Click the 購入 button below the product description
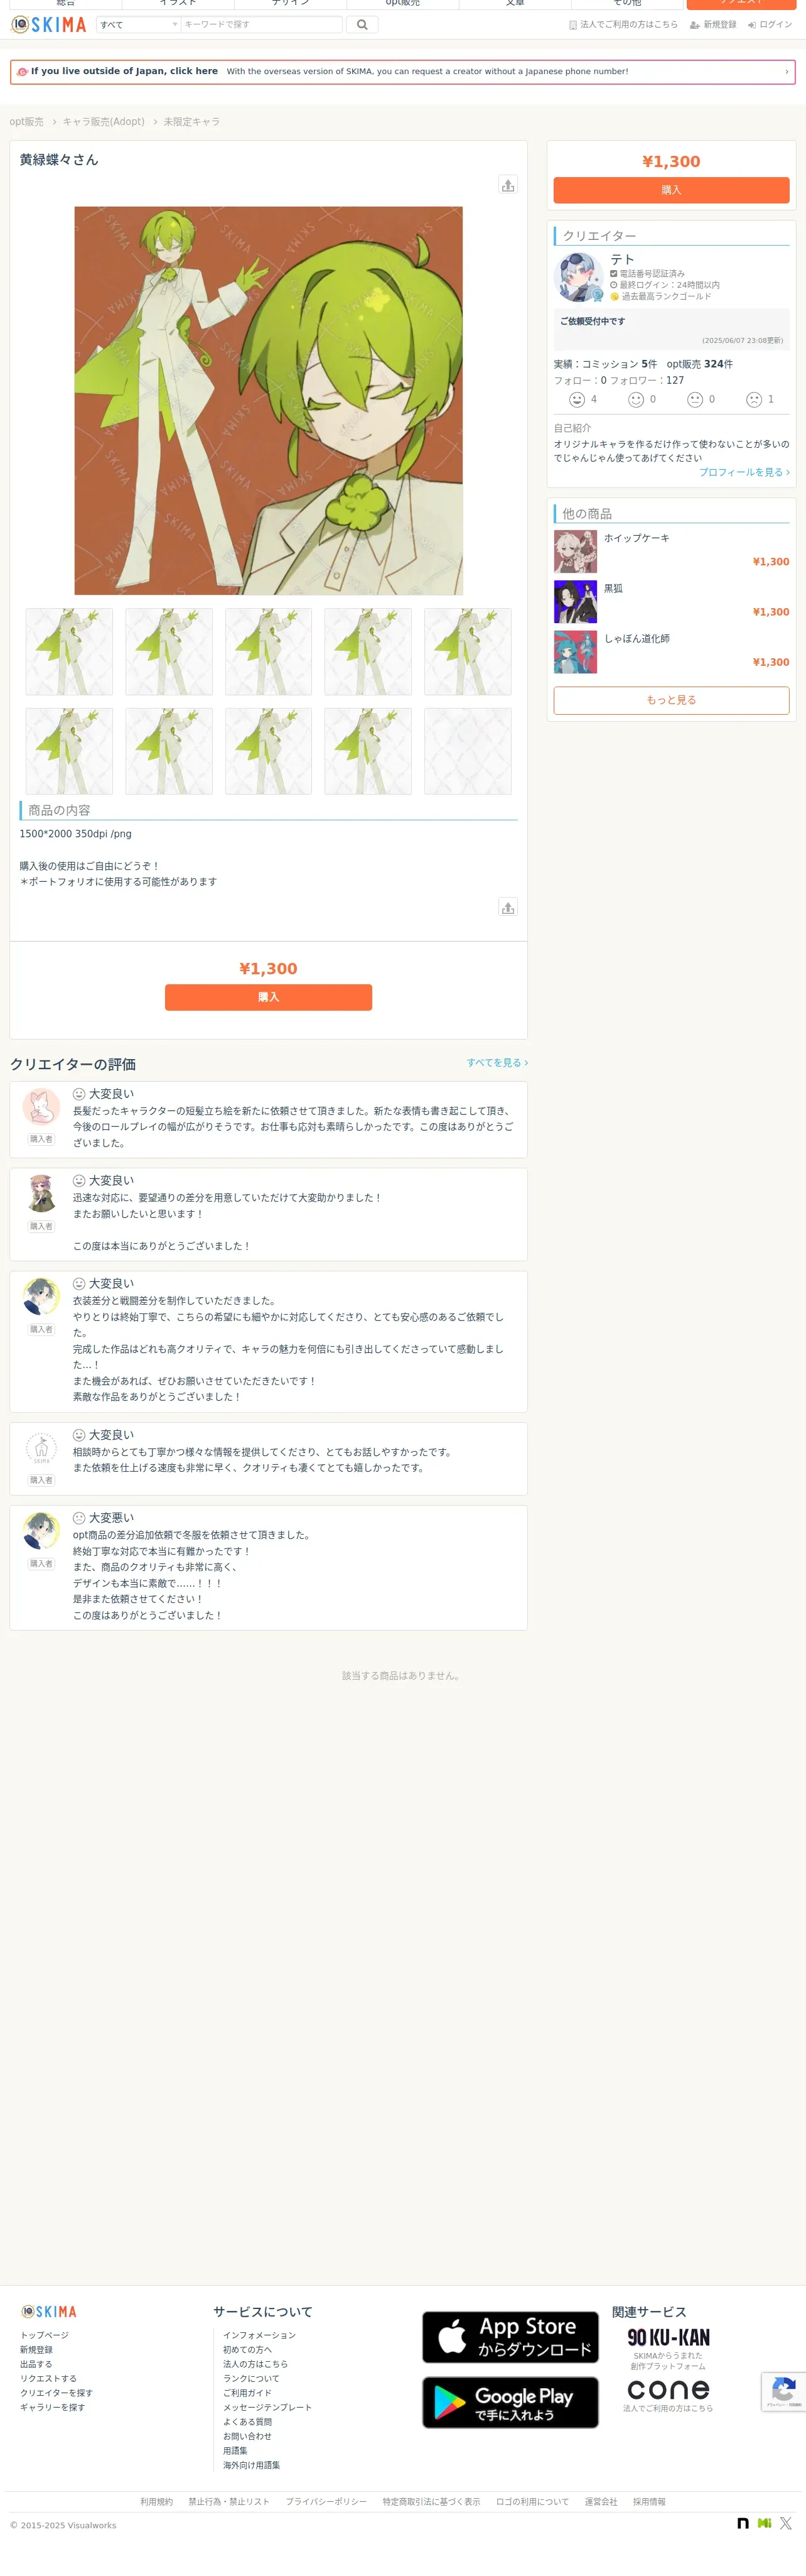 click(269, 997)
